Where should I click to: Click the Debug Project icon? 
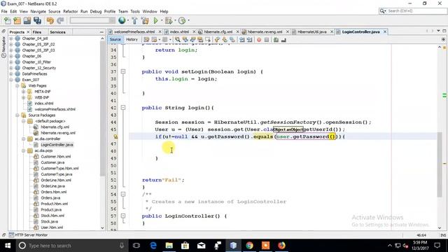(169, 20)
